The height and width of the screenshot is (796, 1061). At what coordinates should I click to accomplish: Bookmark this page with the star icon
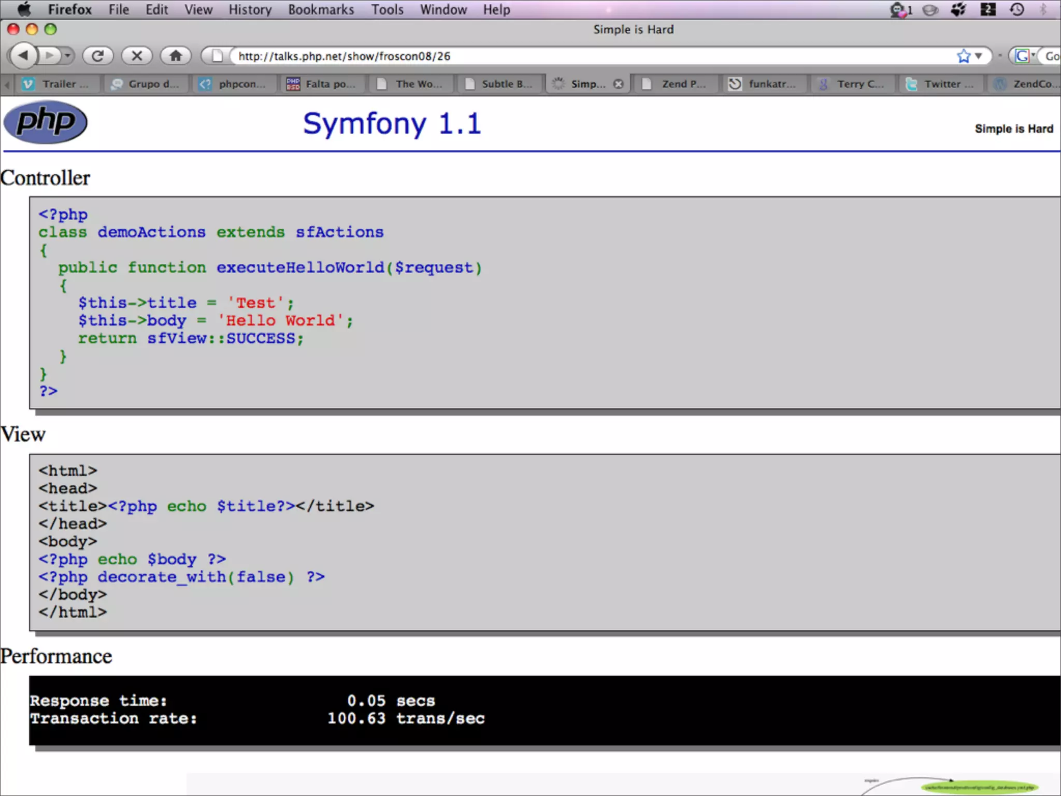(963, 56)
